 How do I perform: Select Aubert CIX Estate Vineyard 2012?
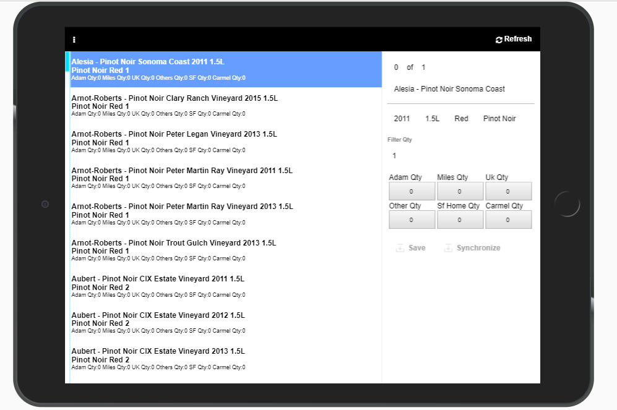tap(223, 323)
